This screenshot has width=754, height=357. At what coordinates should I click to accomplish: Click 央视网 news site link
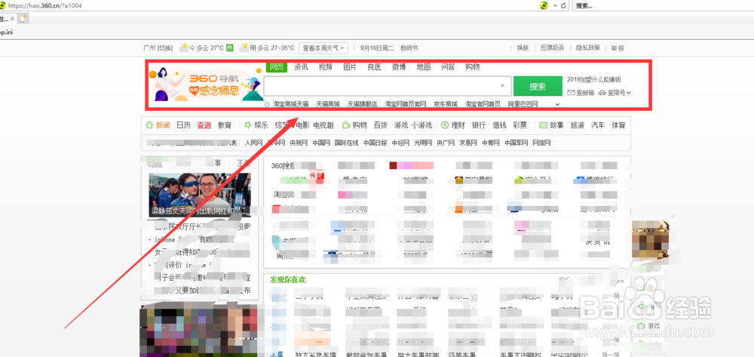pyautogui.click(x=299, y=143)
